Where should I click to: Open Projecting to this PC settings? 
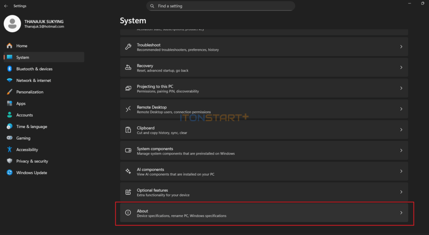[264, 89]
